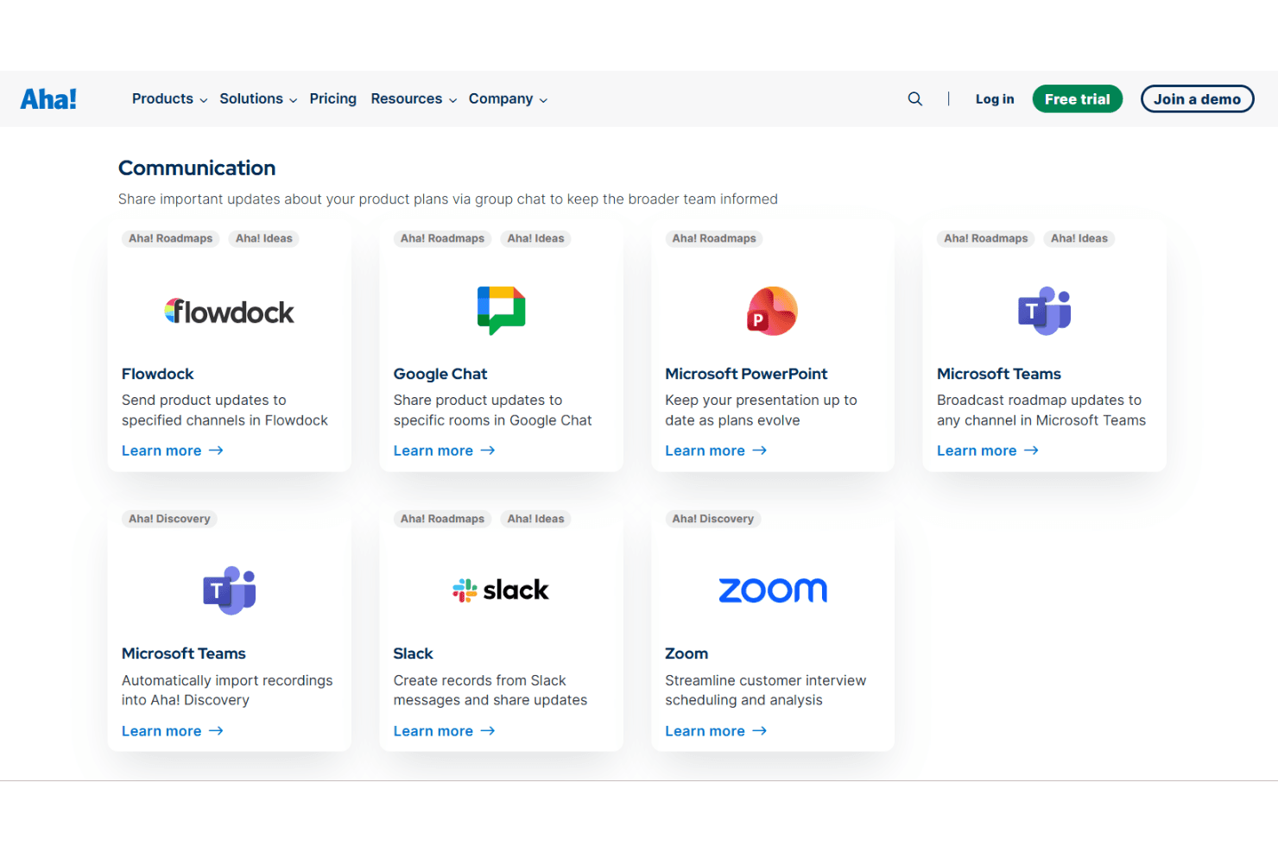Viewport: 1278px width, 852px height.
Task: Click the Google Chat card title
Action: pos(440,374)
